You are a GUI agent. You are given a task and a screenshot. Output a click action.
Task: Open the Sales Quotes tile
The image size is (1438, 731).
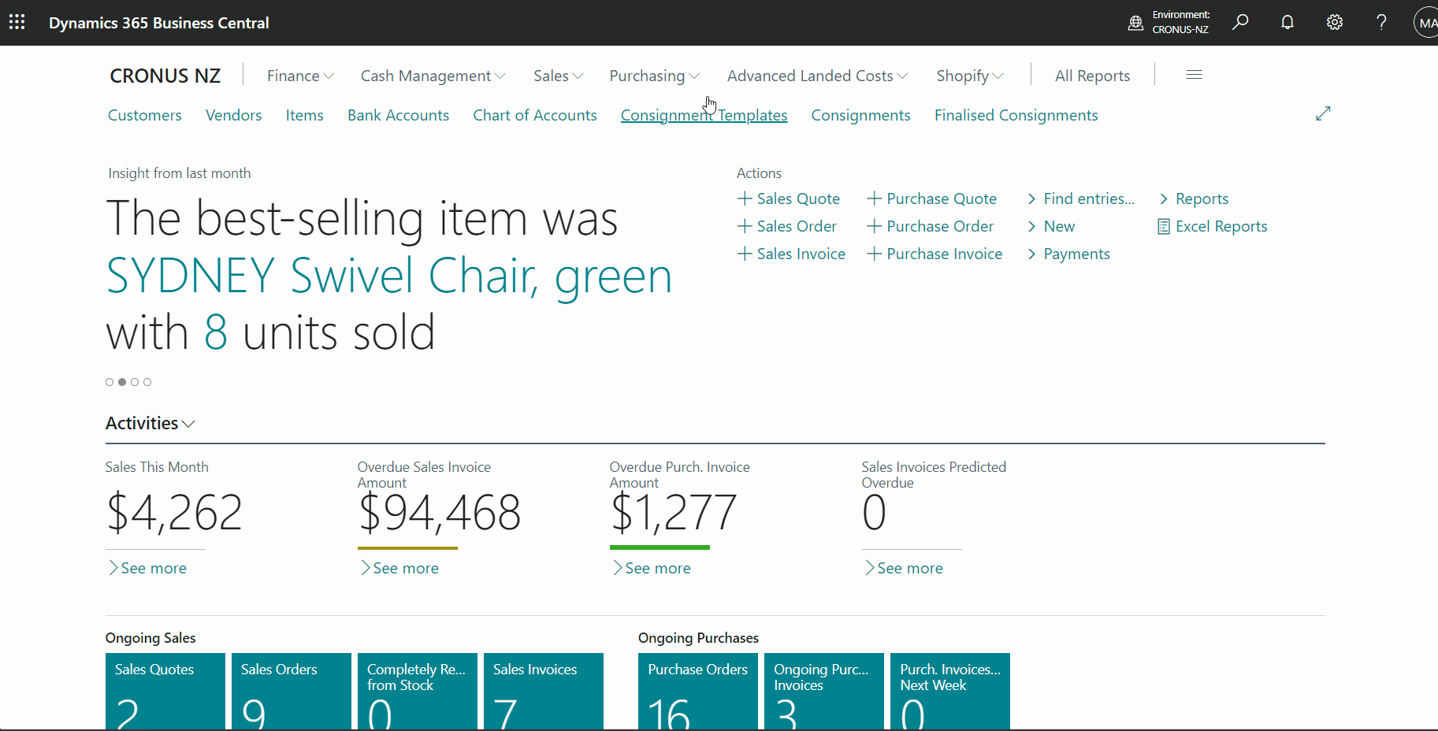[165, 691]
